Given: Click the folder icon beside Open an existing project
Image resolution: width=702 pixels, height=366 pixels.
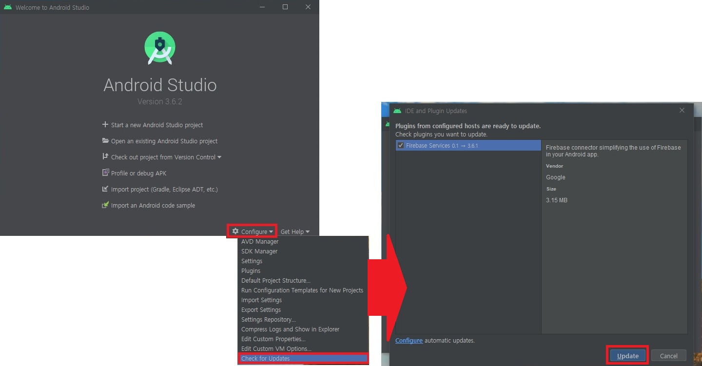Looking at the screenshot, I should tap(105, 141).
